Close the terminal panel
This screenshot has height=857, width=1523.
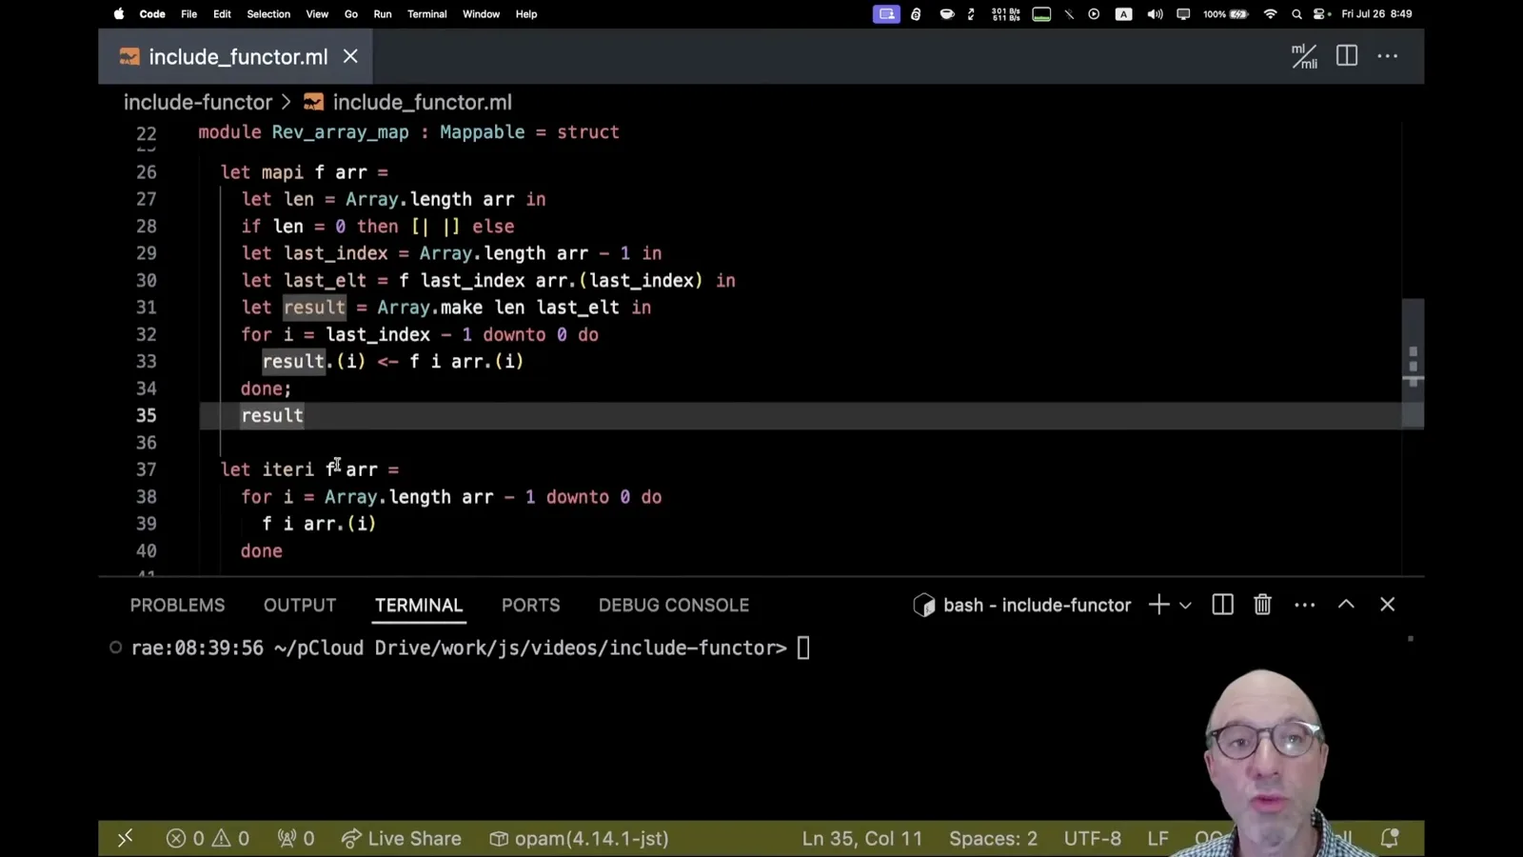click(1387, 604)
